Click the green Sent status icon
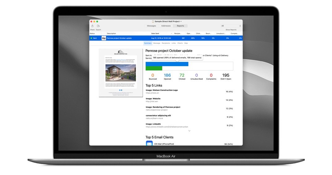Screen dimensions: 332x175 point(91,38)
